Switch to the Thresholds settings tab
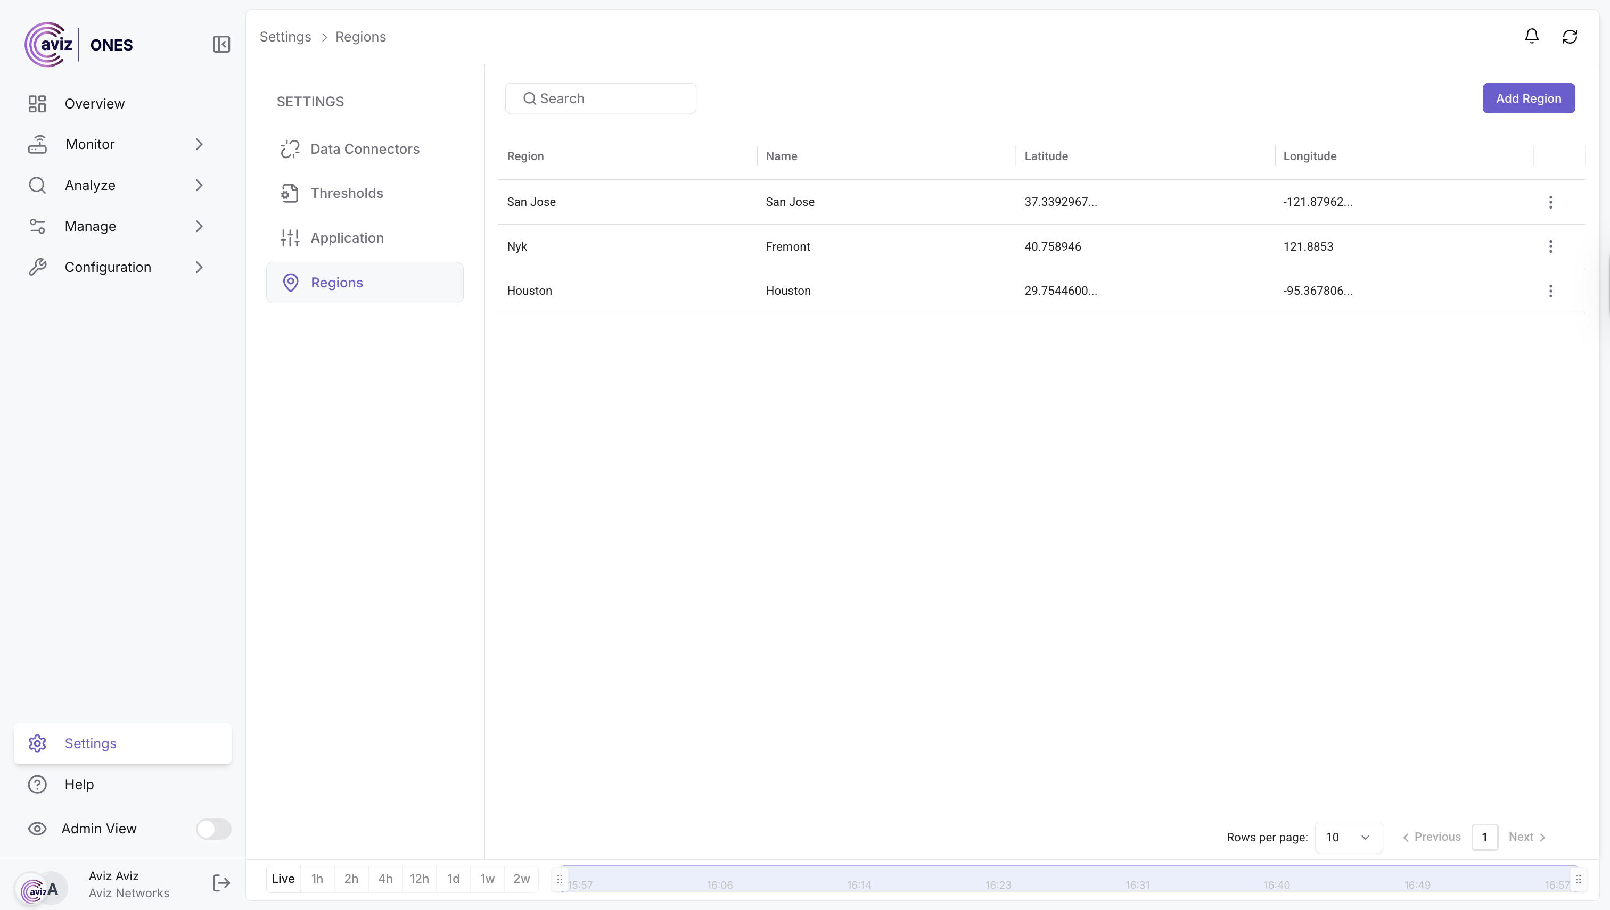The width and height of the screenshot is (1610, 910). pos(347,193)
